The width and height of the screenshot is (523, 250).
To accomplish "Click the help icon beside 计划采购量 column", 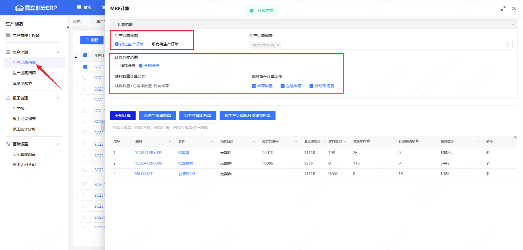I will pos(417,141).
